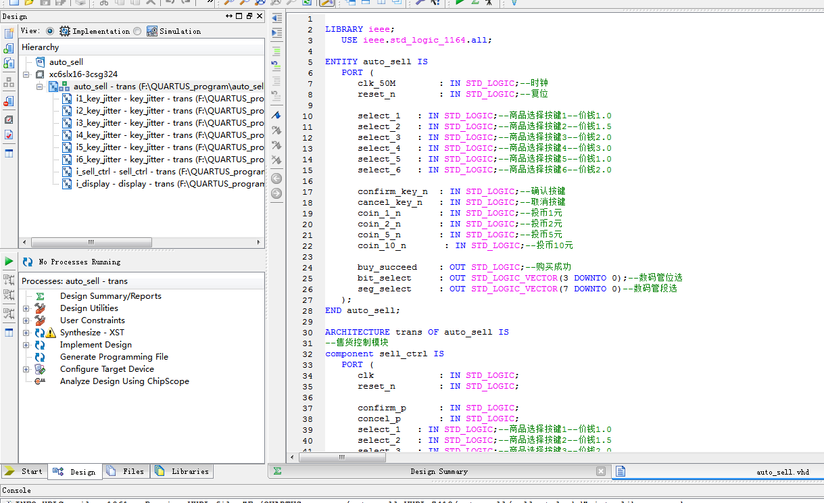Switch to the Start tab
The width and height of the screenshot is (824, 503).
pyautogui.click(x=24, y=471)
